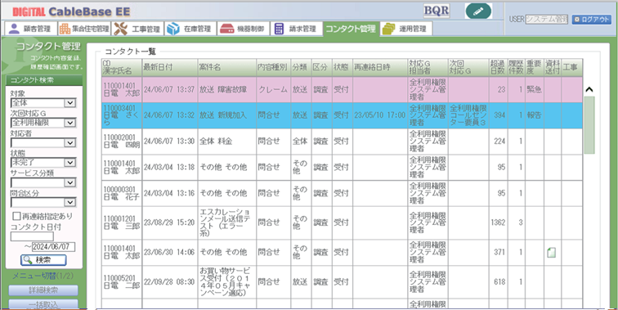Click the コンタクト検索 panel header
Image resolution: width=618 pixels, height=310 pixels.
44,80
